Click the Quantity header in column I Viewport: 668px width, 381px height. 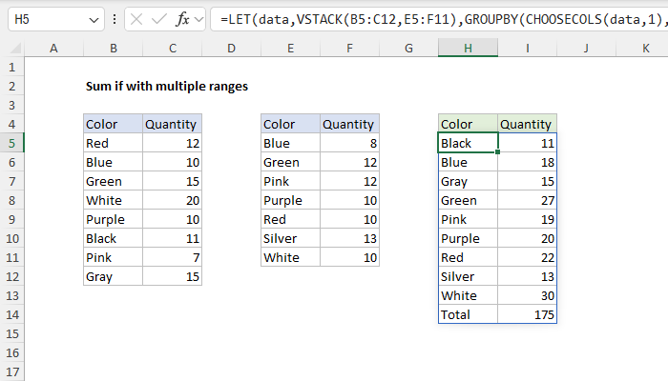point(527,124)
